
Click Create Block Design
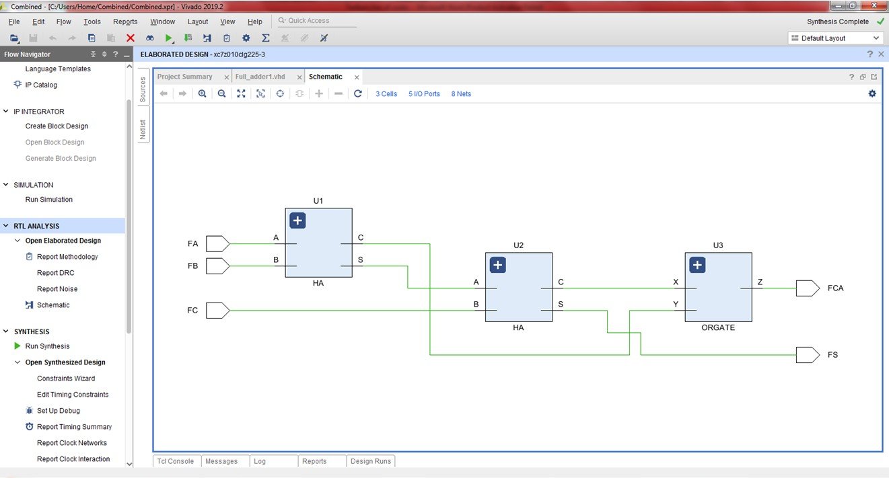coord(57,126)
